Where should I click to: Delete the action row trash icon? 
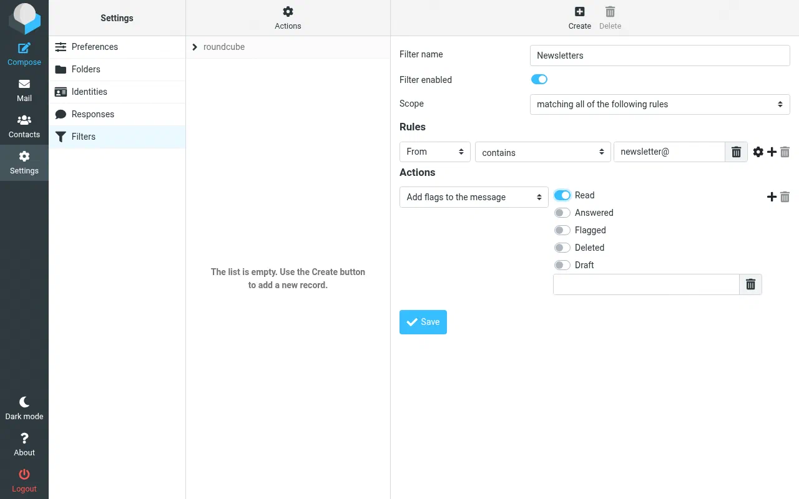[x=785, y=197]
